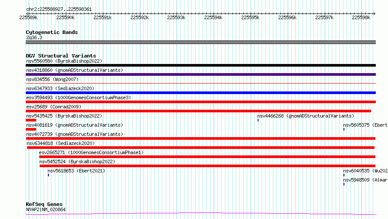Click the 225595k ruler label
388x219 pixels.
(x=250, y=17)
